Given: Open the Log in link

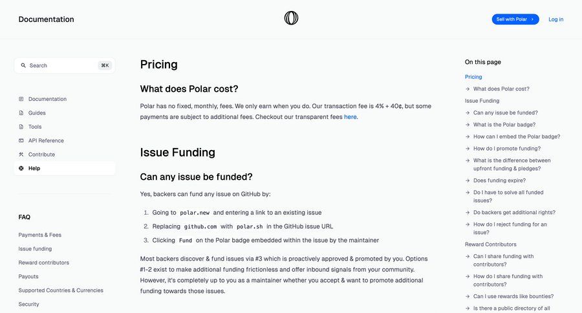Looking at the screenshot, I should 555,19.
